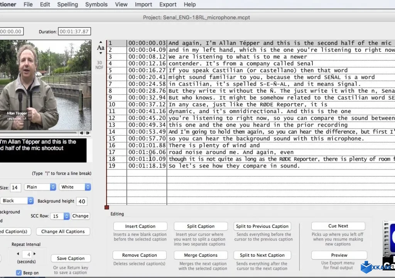
Task: Expand the SCC Row dropdown
Action: click(61, 216)
